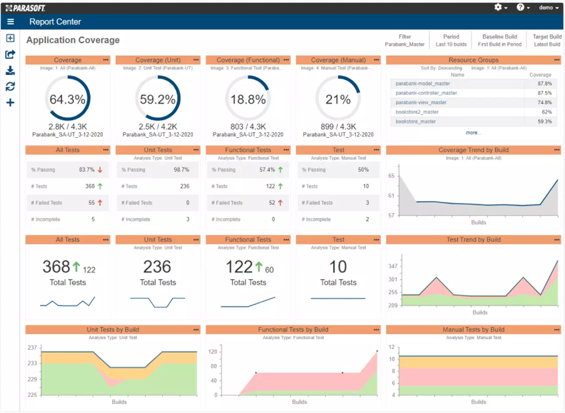Open the Filter Parabank_Master selector
The image size is (565, 413).
pyautogui.click(x=405, y=41)
